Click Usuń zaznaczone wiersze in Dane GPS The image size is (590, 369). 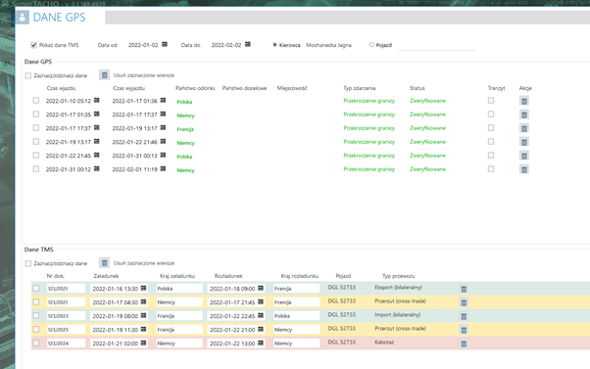144,75
